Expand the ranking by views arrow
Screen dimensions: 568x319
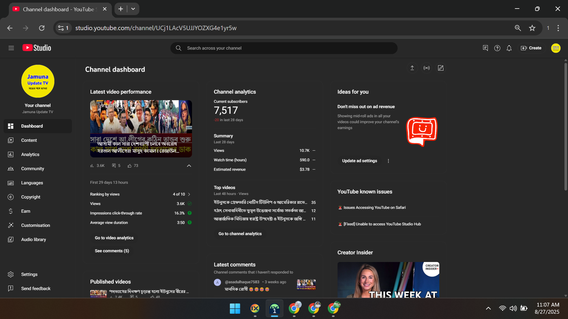189,194
